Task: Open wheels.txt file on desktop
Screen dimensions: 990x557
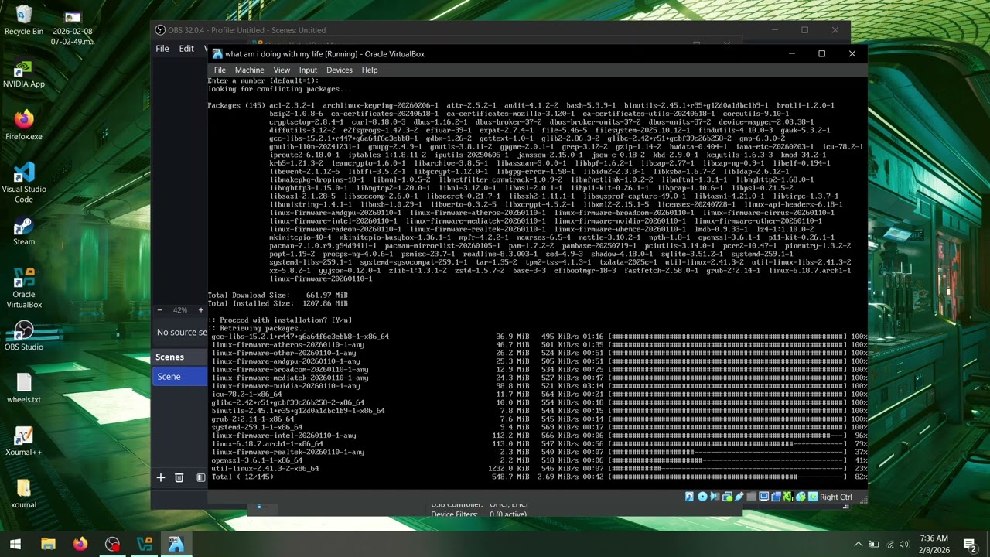Action: tap(24, 389)
